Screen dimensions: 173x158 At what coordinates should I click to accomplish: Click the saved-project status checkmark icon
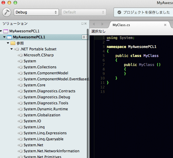[119, 12]
